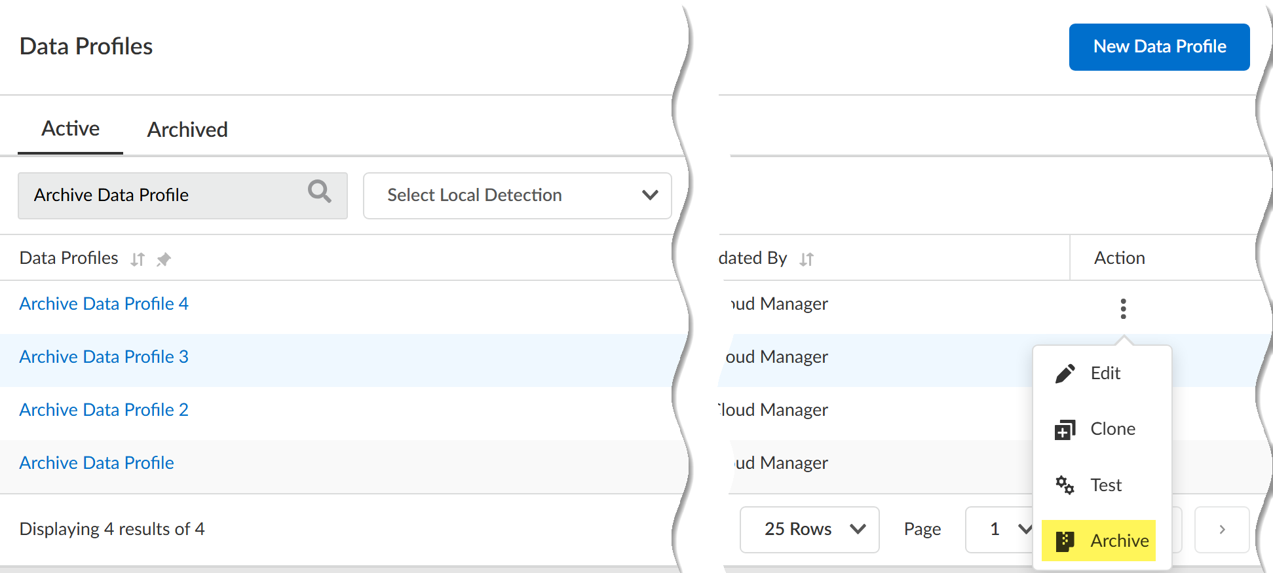This screenshot has width=1273, height=573.
Task: Switch to the Archived tab
Action: click(x=187, y=130)
